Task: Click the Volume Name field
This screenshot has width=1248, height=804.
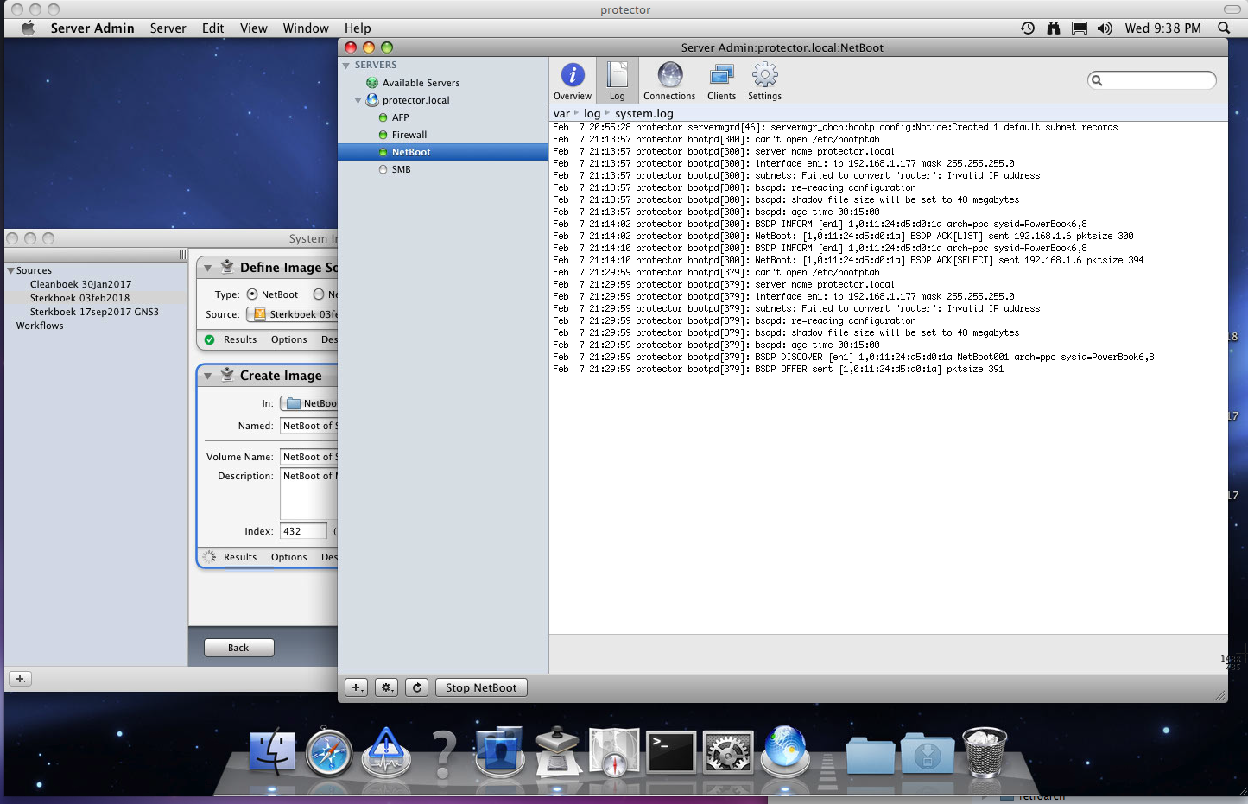Action: pos(309,457)
